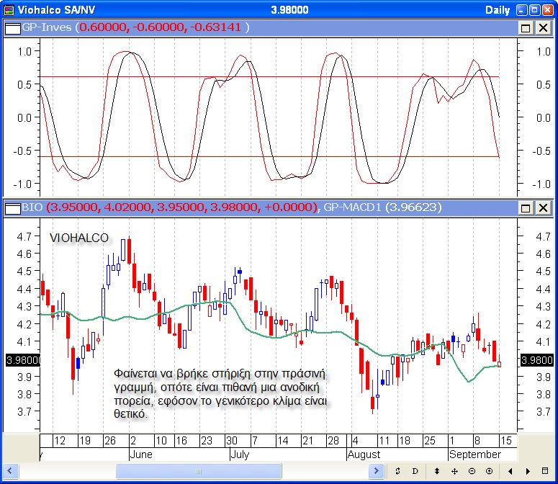Open the 'D' periodicity selector
This screenshot has width=558, height=484.
[415, 471]
